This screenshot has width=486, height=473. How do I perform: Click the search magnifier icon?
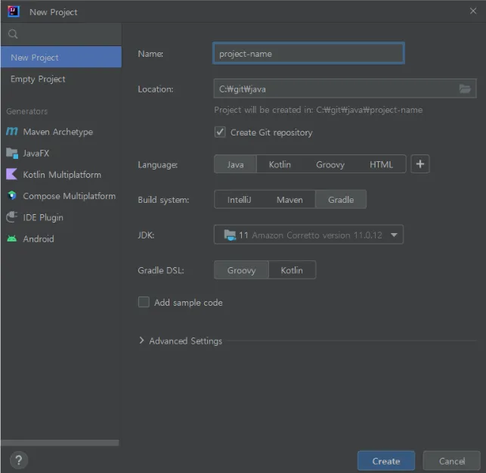(13, 34)
